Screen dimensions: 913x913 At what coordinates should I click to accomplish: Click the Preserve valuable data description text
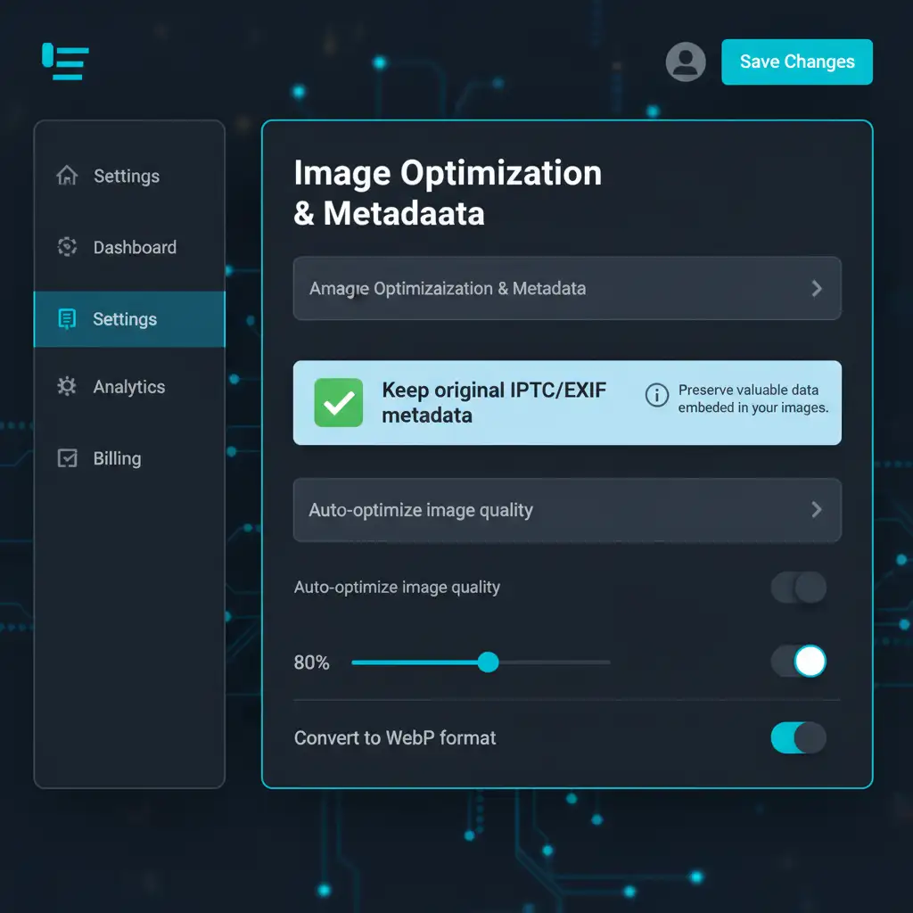pyautogui.click(x=753, y=399)
